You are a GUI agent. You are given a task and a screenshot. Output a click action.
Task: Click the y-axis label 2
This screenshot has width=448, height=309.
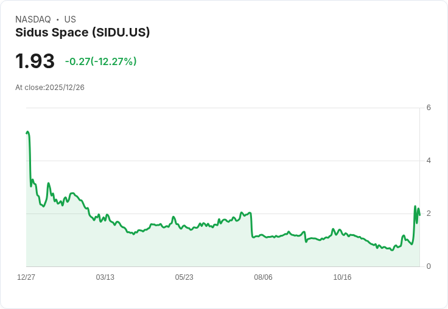pos(429,214)
